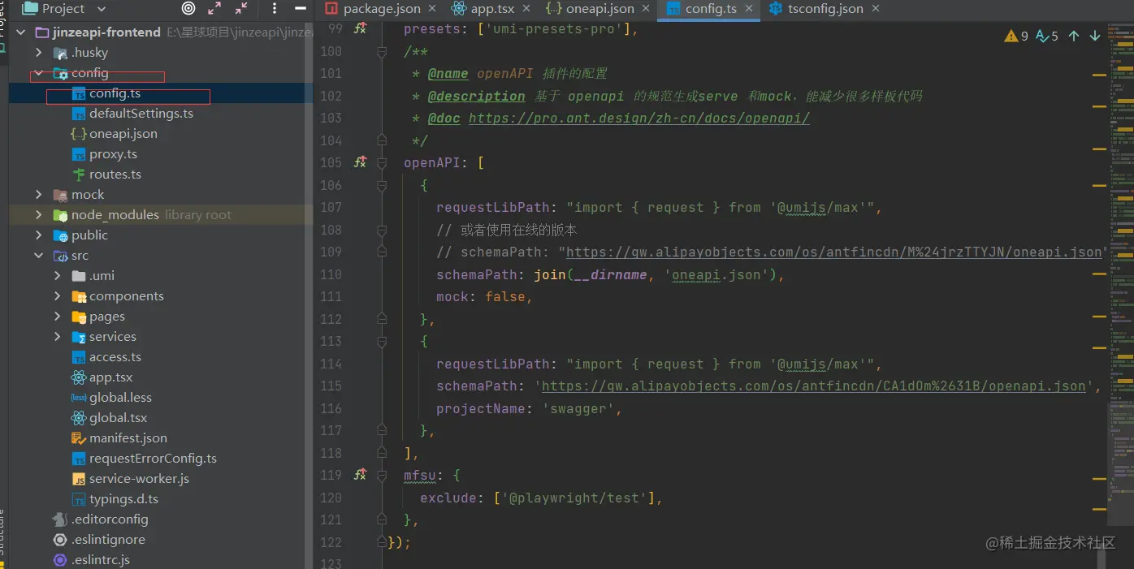1134x569 pixels.
Task: Expand the mock folder
Action: 39,195
